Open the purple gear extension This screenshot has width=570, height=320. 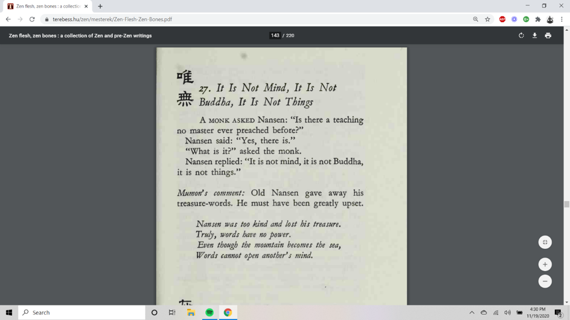pos(514,19)
